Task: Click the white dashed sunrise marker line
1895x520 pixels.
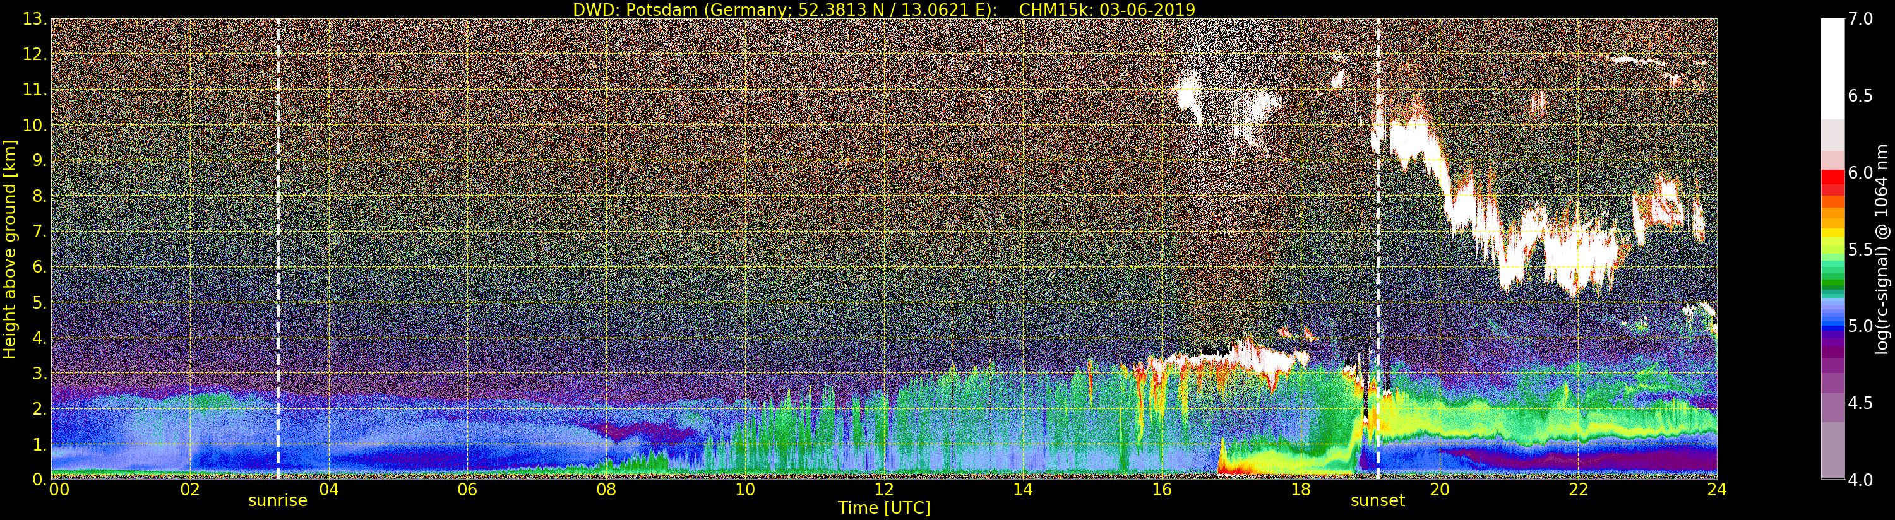Action: (x=278, y=249)
